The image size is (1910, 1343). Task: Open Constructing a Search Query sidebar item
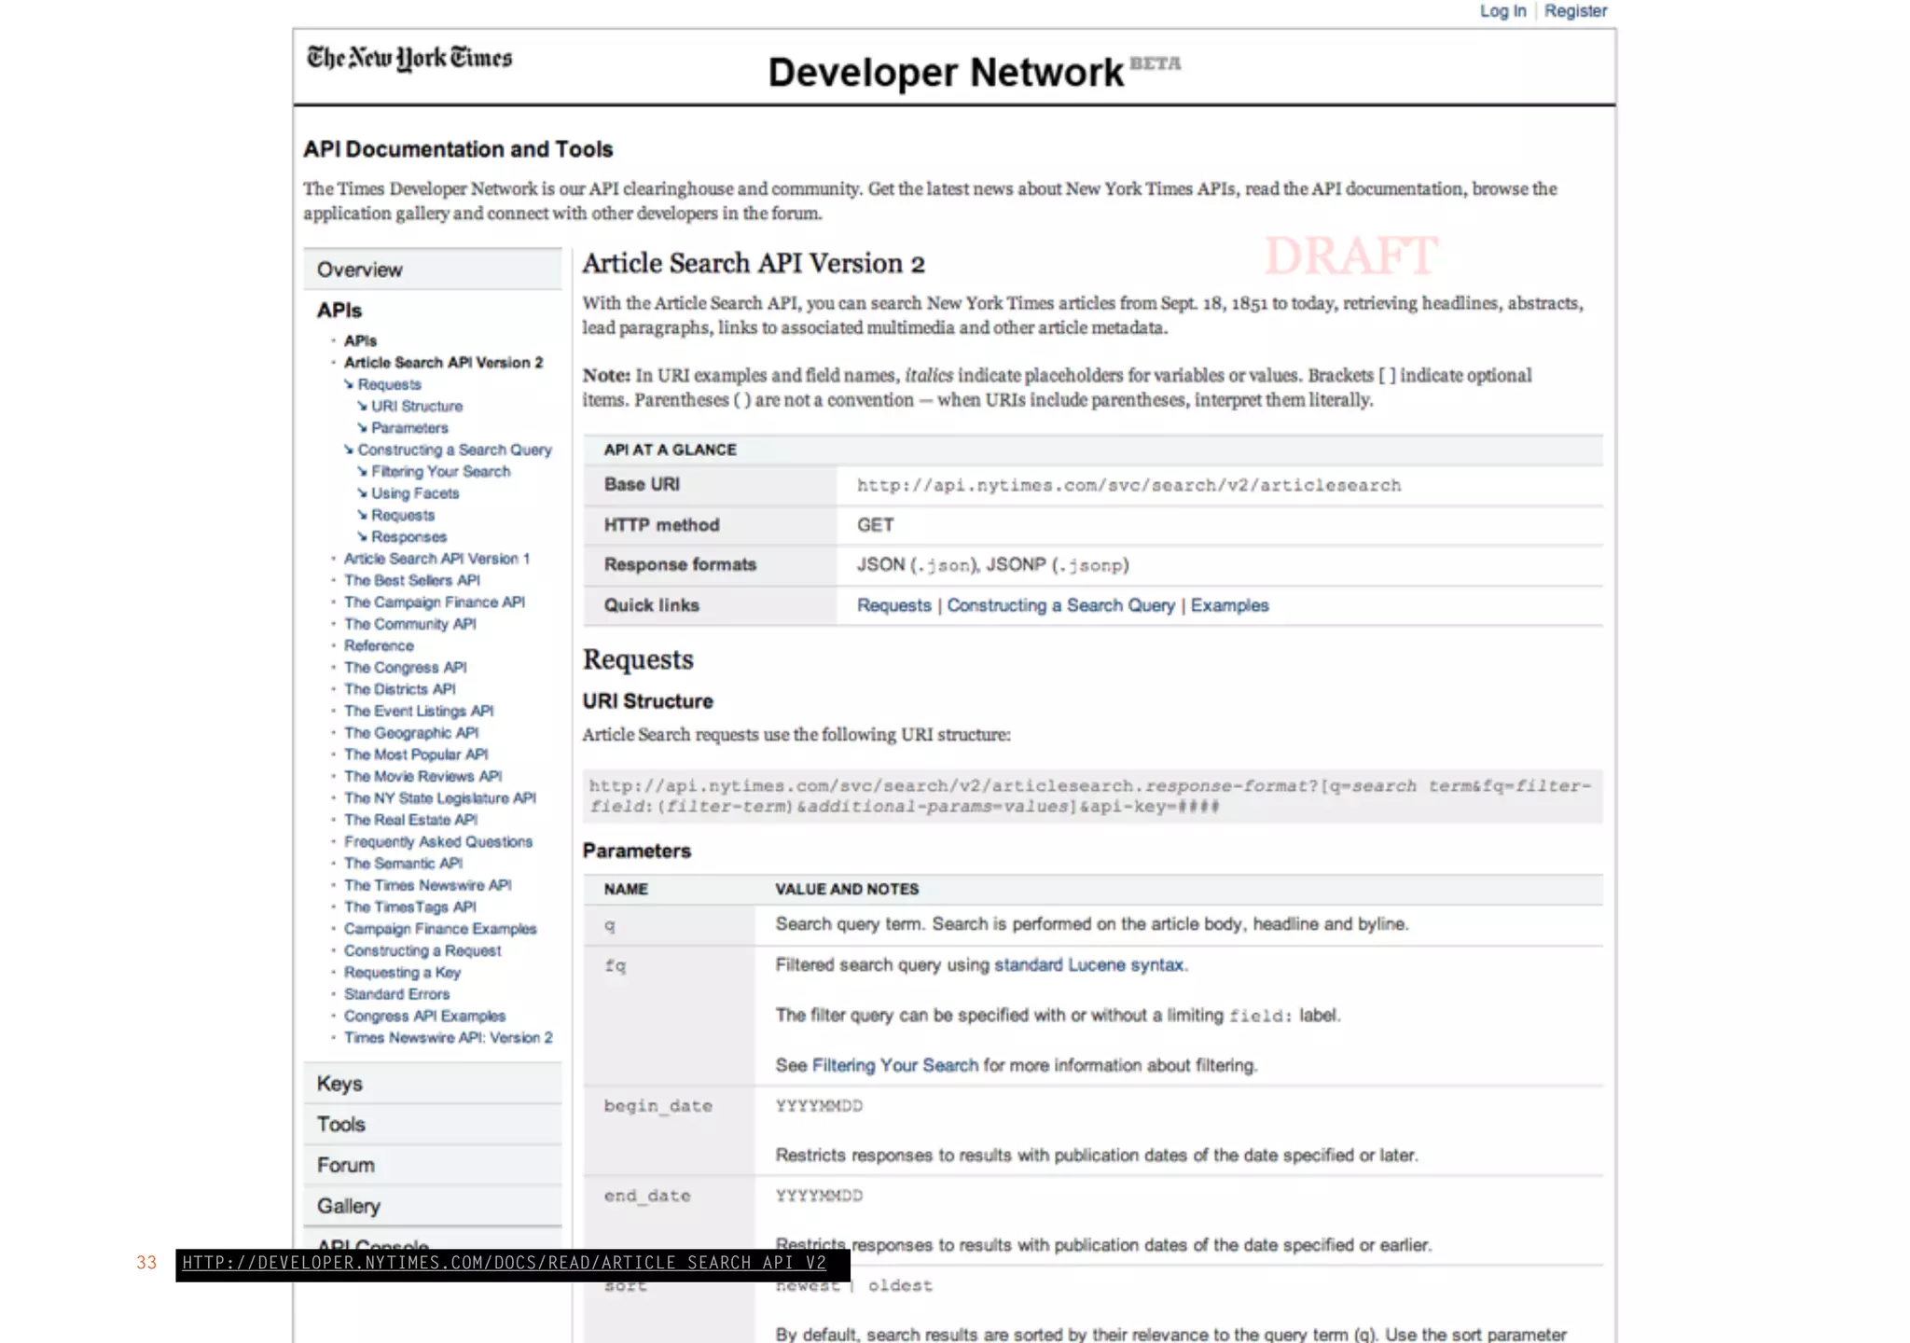[x=454, y=450]
